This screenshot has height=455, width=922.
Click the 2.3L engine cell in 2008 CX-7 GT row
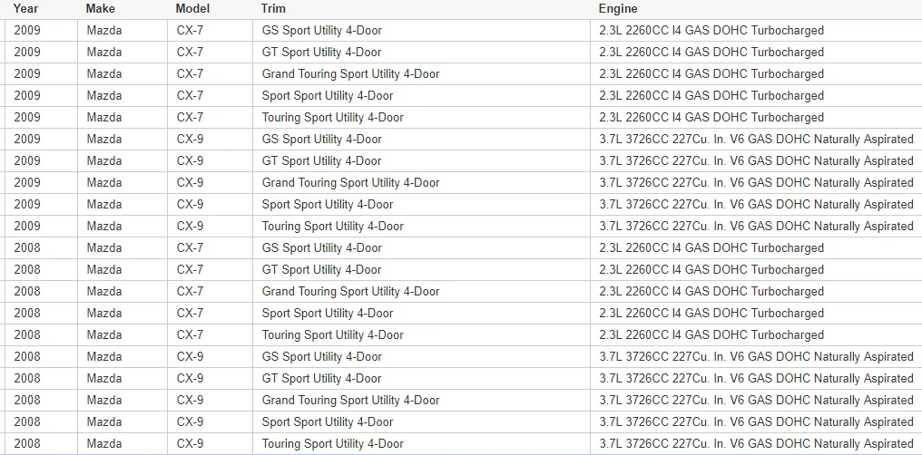(756, 269)
